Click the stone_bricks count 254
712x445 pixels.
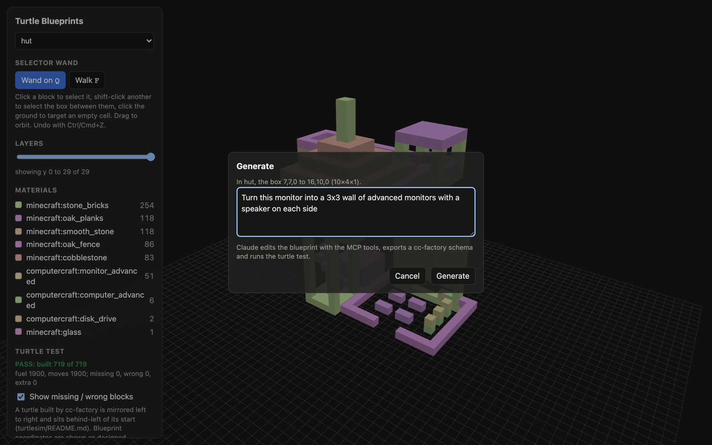pyautogui.click(x=147, y=205)
